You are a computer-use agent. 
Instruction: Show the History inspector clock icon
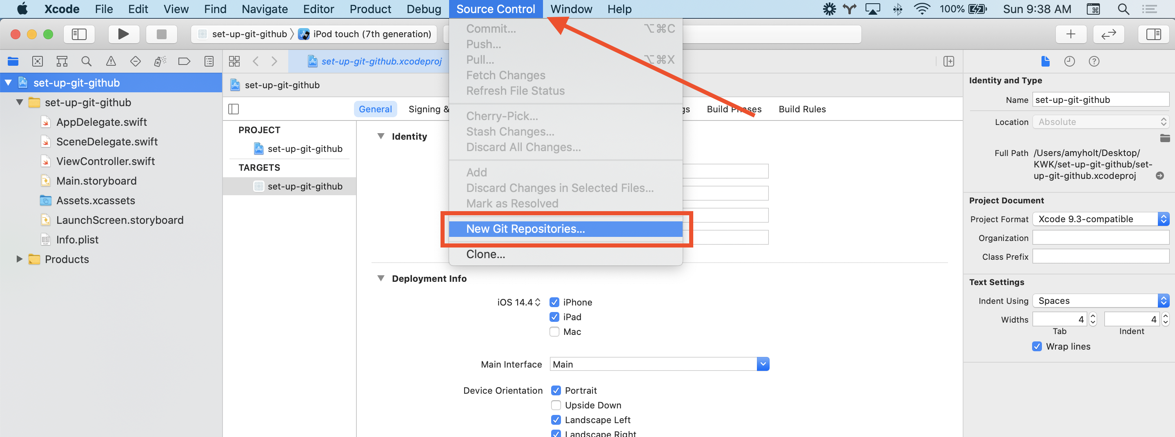(1070, 61)
